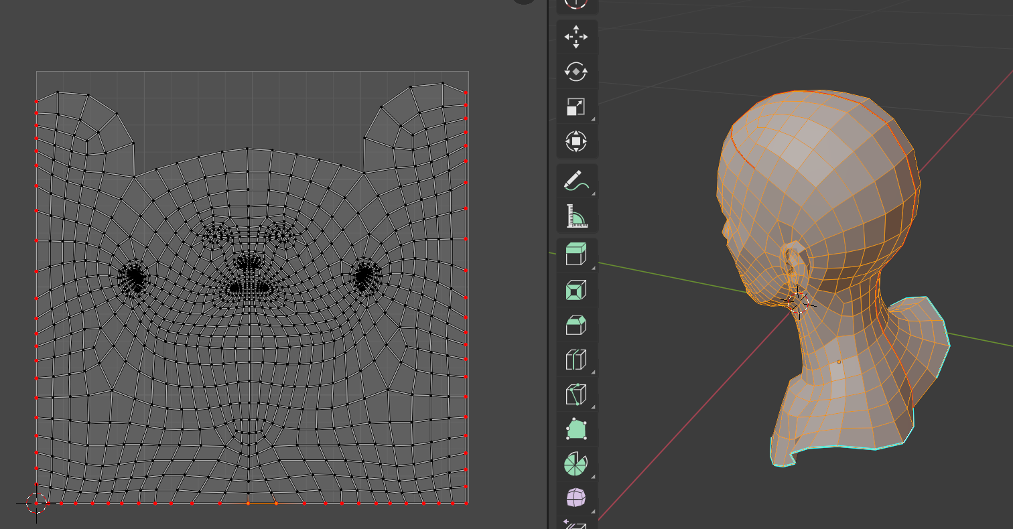Click the ear on the 3D head model
Image resolution: width=1013 pixels, height=529 pixels.
[x=796, y=262]
